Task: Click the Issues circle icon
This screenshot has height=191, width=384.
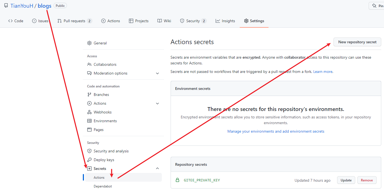Action: coord(34,21)
